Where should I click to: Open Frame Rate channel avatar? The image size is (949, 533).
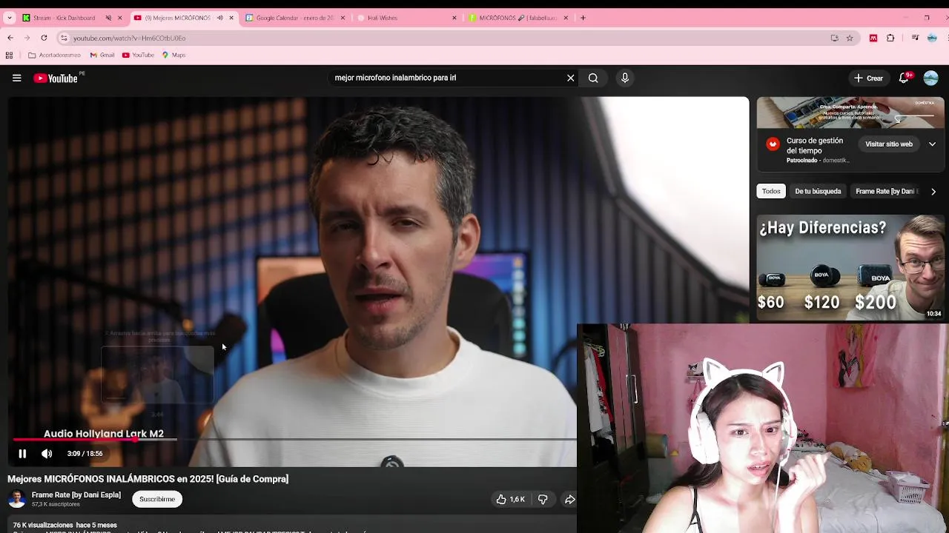(17, 499)
